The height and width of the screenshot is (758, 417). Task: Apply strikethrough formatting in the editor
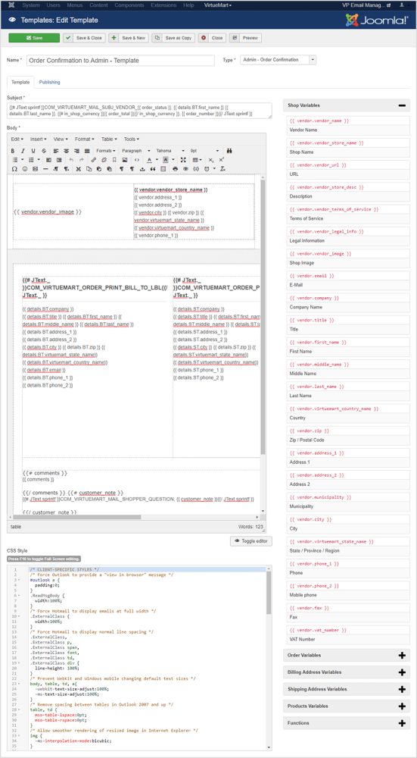(x=44, y=151)
